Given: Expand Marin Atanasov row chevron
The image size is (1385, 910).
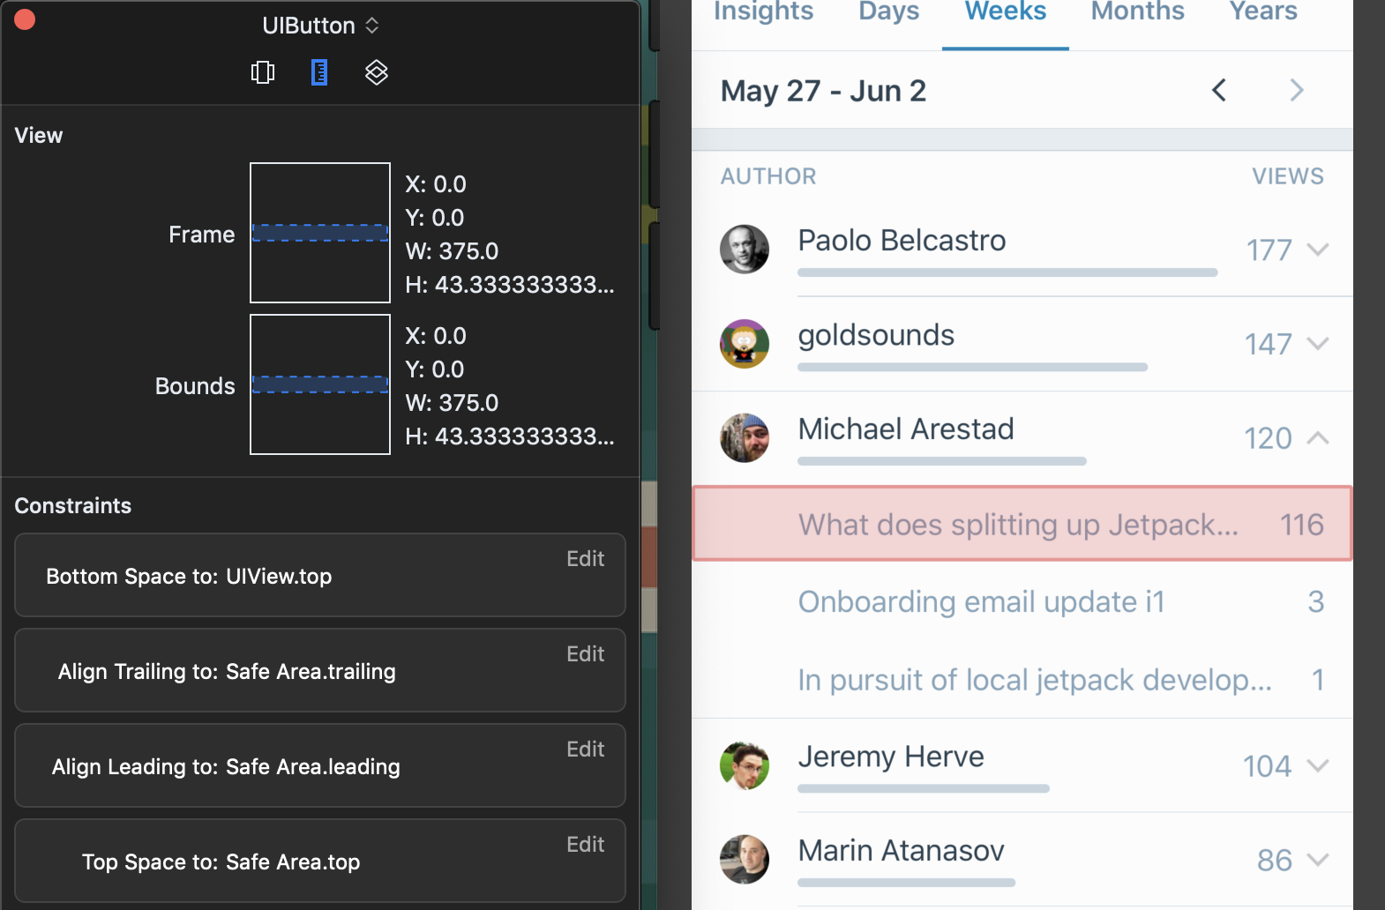Looking at the screenshot, I should pyautogui.click(x=1318, y=860).
